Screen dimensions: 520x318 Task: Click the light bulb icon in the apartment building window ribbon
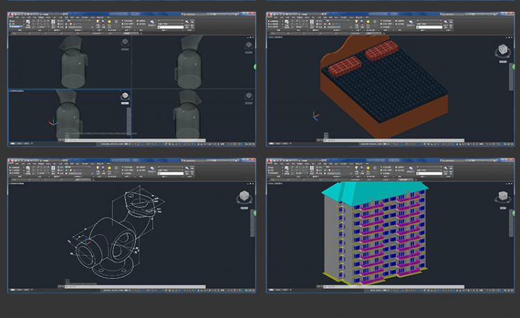click(356, 167)
